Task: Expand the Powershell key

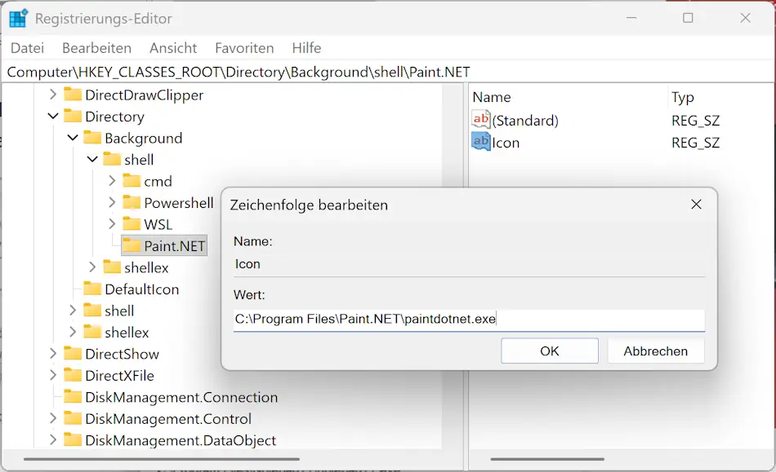Action: click(x=112, y=202)
